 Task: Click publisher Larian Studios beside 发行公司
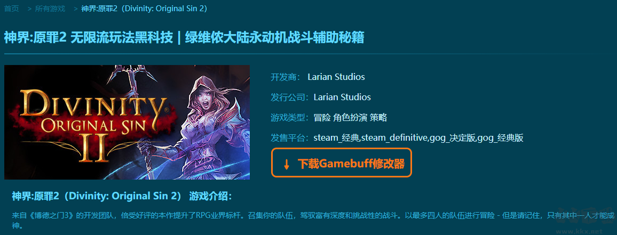[342, 97]
